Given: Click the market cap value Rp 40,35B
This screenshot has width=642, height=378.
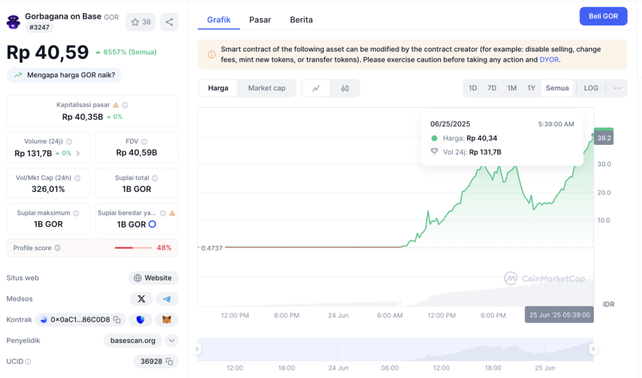Looking at the screenshot, I should pyautogui.click(x=83, y=117).
